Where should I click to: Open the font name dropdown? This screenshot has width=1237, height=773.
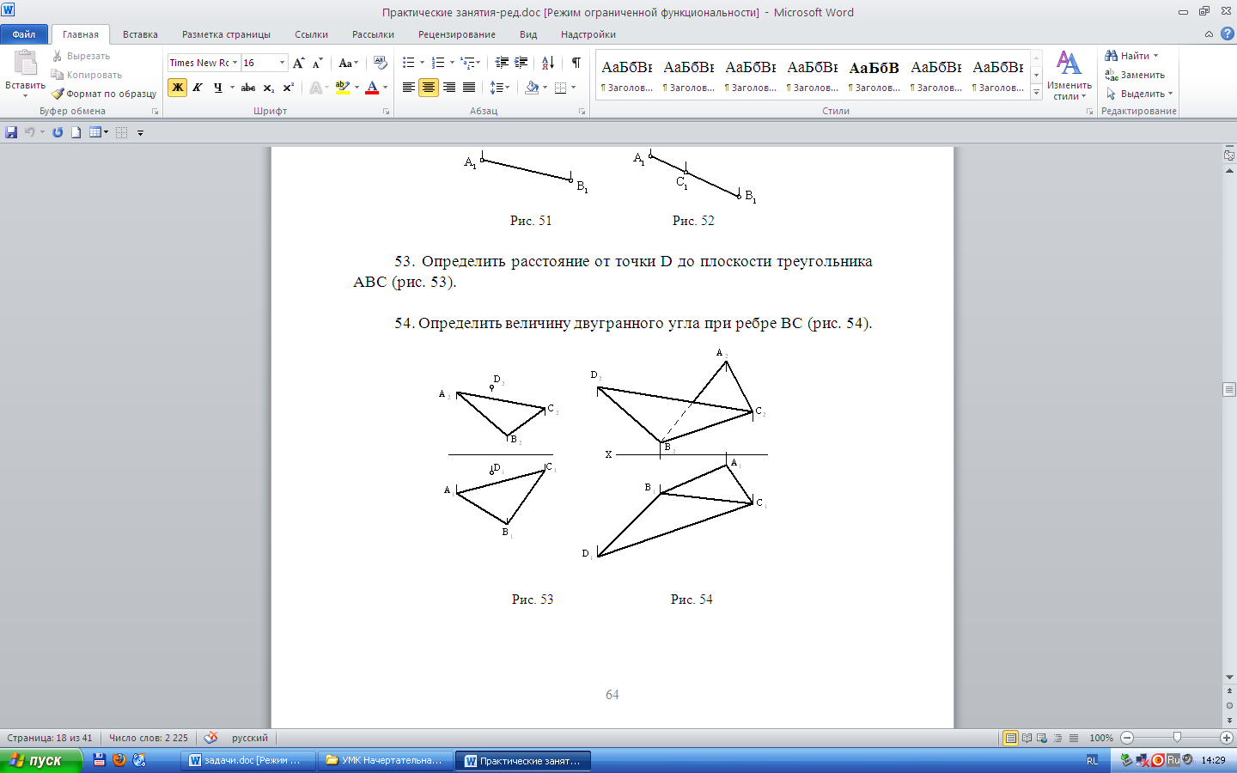(x=235, y=63)
